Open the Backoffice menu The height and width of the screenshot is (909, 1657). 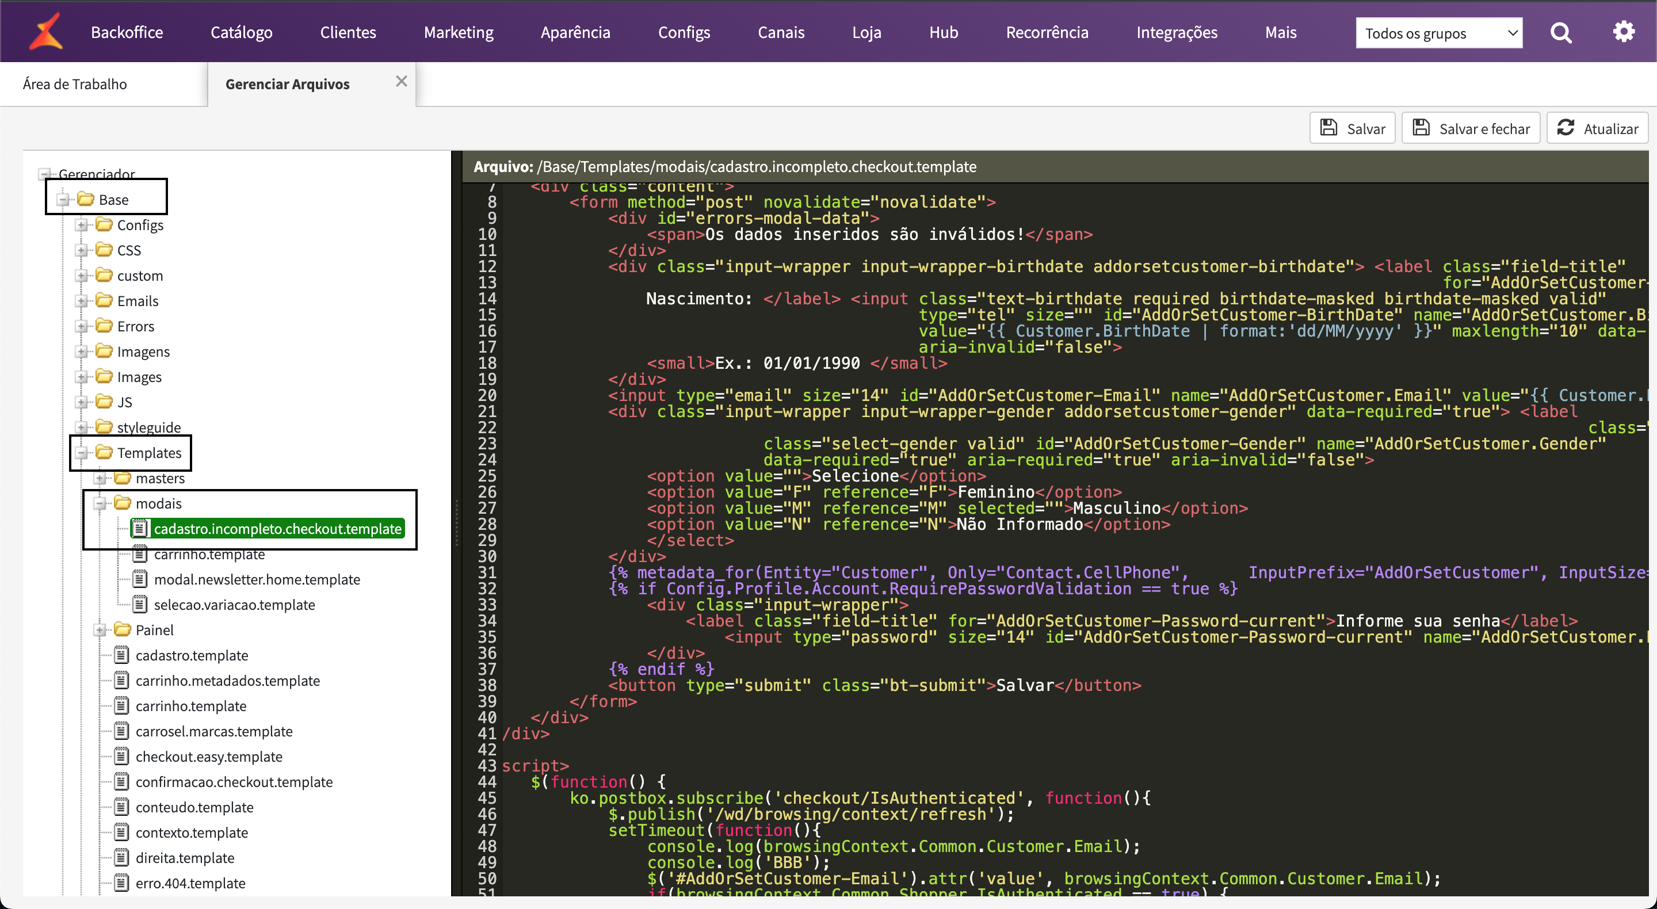coord(127,32)
